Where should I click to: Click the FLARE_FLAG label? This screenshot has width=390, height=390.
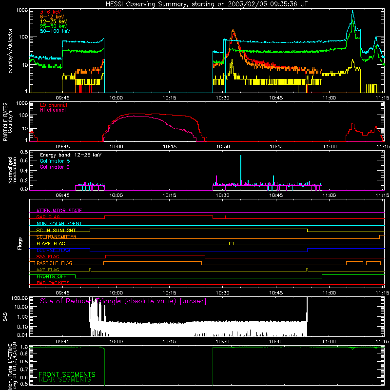(x=51, y=243)
